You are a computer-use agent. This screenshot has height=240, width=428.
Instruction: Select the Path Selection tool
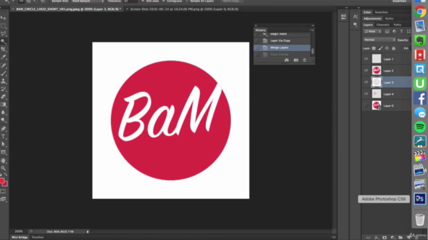[x=3, y=144]
